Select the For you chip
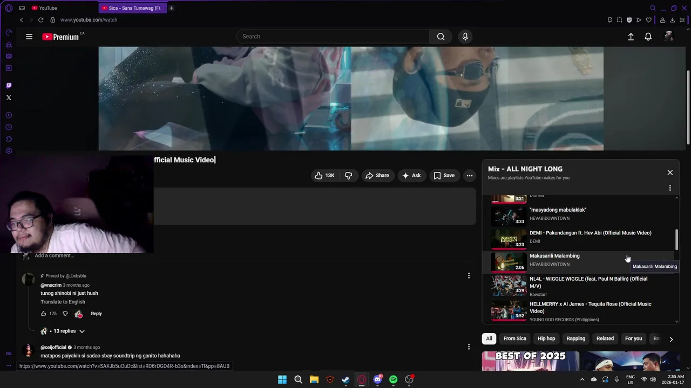The image size is (691, 388). pos(634,338)
